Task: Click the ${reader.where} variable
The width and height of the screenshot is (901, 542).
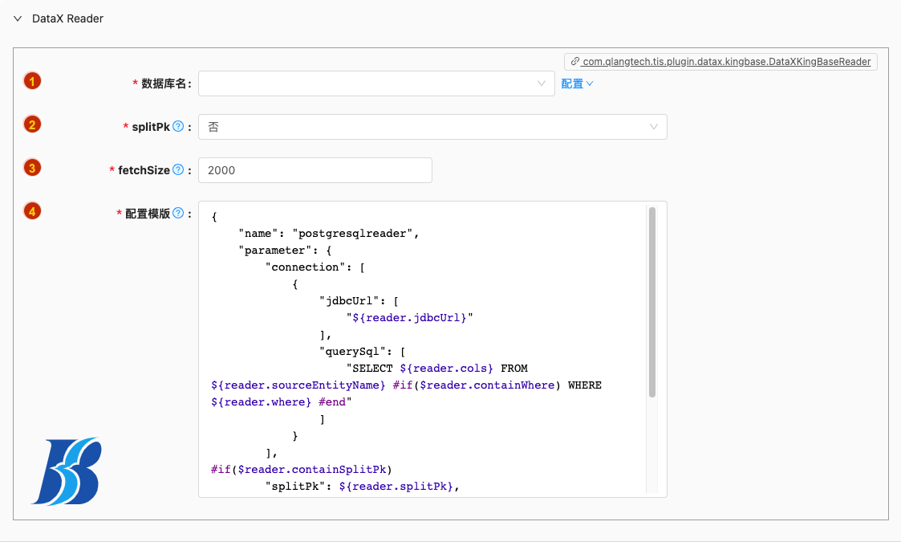Action: coord(261,401)
